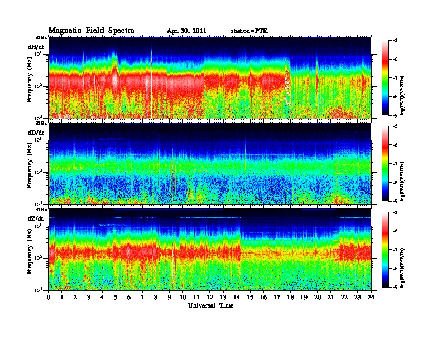Click the dZ/dt color scale bar
Viewport: 442px width, 341px height.
point(385,250)
